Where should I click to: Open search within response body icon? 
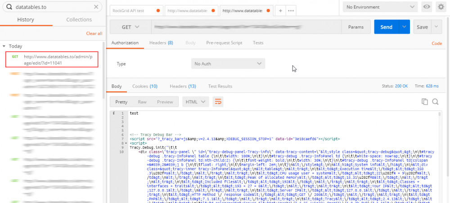(435, 102)
